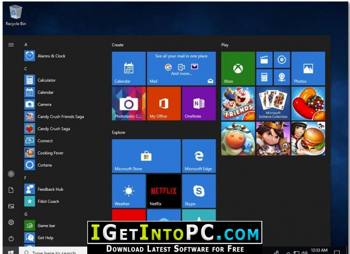Expand the hamburger menu in Start
This screenshot has height=254, width=350.
[x=11, y=45]
